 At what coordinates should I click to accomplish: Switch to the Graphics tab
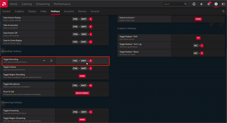(x=19, y=11)
